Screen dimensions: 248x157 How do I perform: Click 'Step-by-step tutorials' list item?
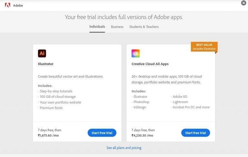click(x=56, y=91)
